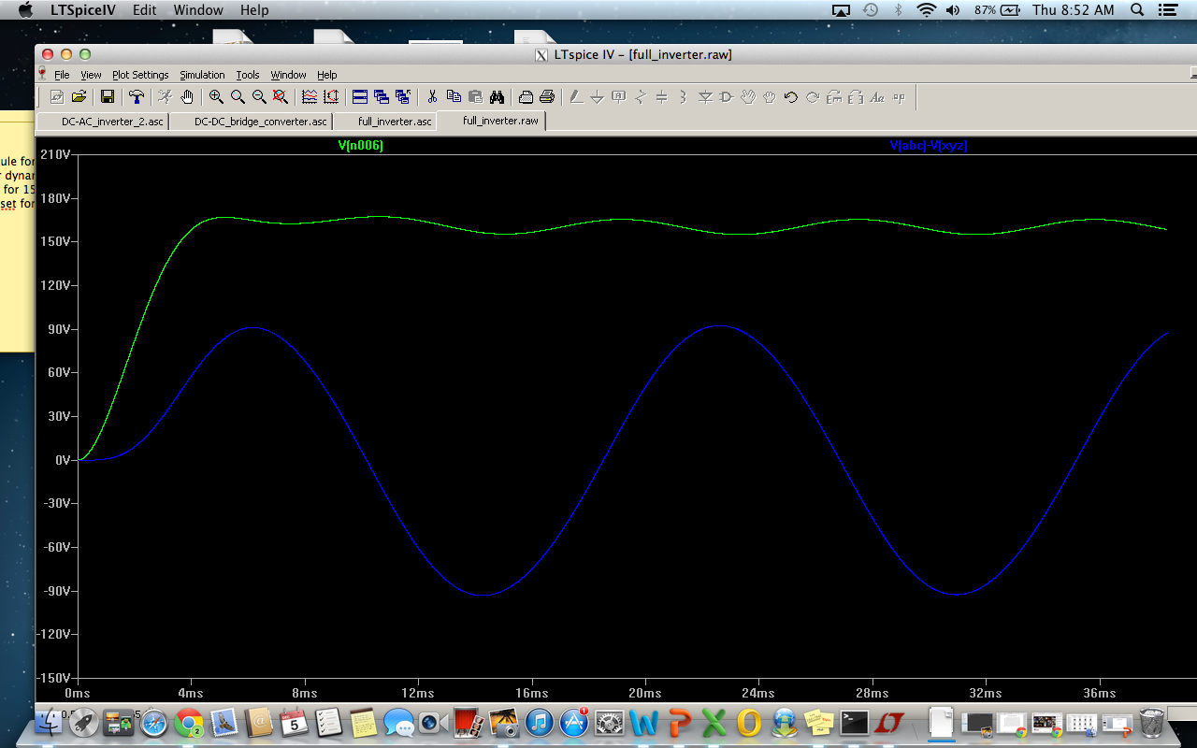Select the blue V(abc)-V(xyz) trace label
Viewport: 1197px width, 748px height.
pos(928,146)
